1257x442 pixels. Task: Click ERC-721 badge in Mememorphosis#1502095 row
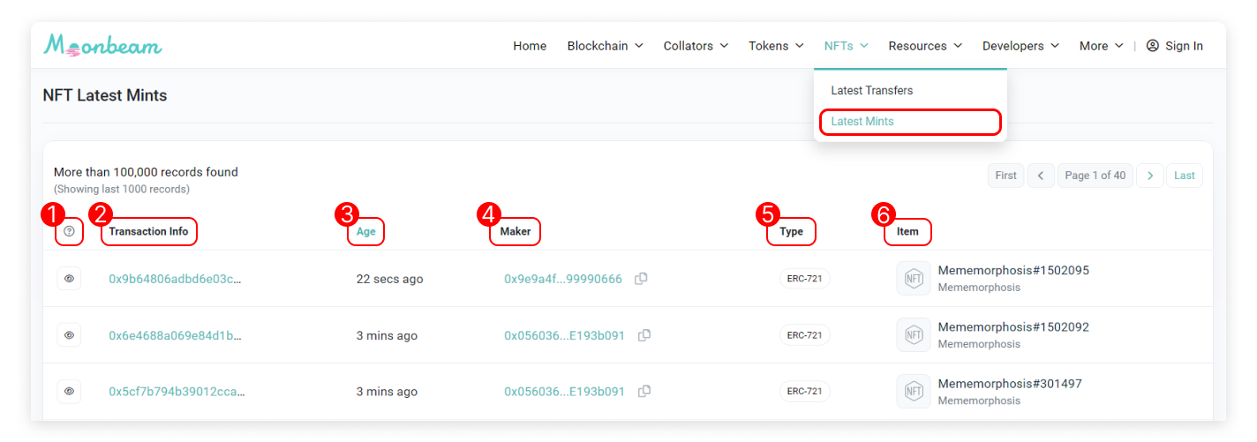805,279
